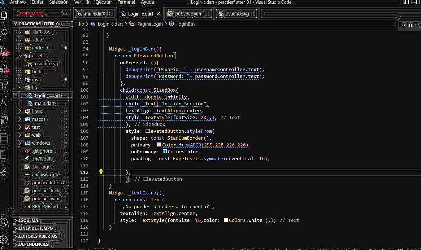Open Explorer more actions ellipsis
The image size is (421, 250).
coord(65,14)
